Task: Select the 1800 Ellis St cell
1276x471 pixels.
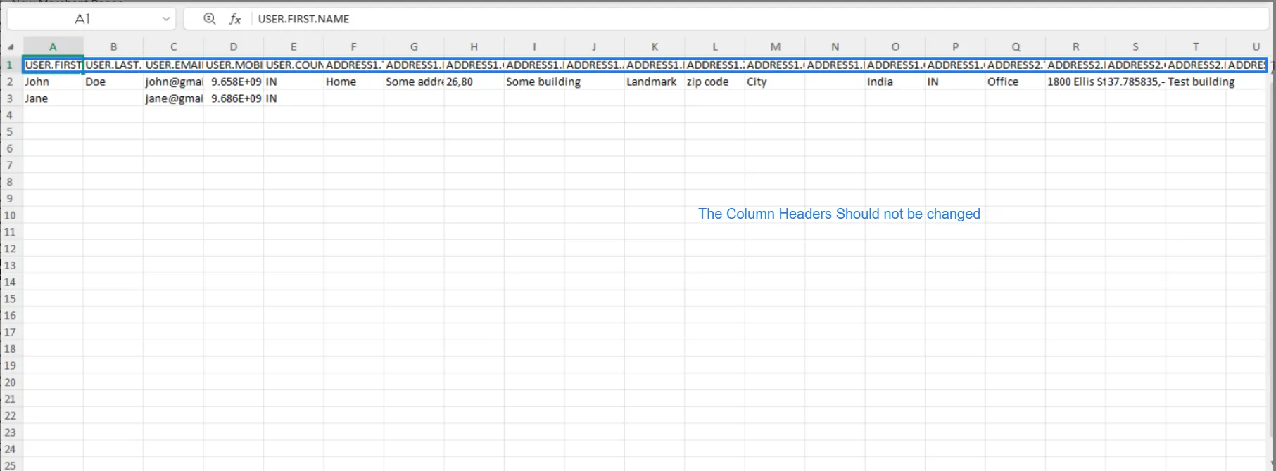Action: tap(1075, 82)
